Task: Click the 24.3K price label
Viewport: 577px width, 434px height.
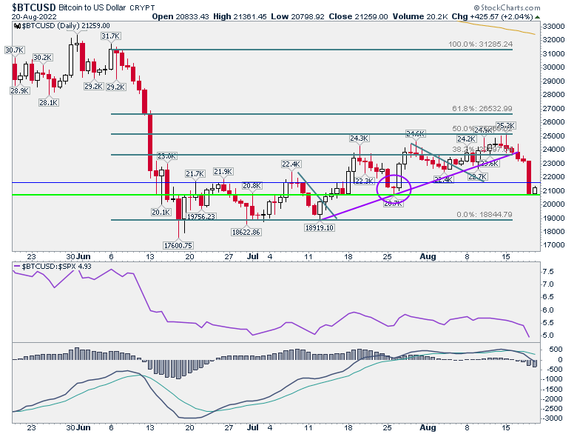Action: coord(360,138)
